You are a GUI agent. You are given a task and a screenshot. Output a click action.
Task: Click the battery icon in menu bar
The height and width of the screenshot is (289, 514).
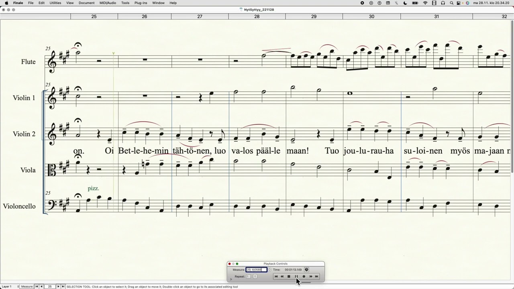[414, 3]
